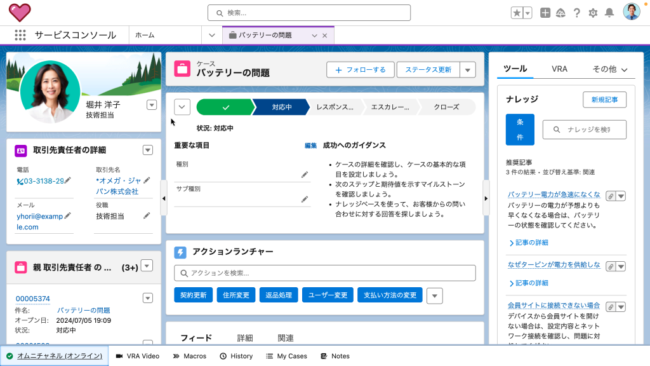This screenshot has width=650, height=366.
Task: Switch to the VRA tab
Action: pyautogui.click(x=559, y=69)
